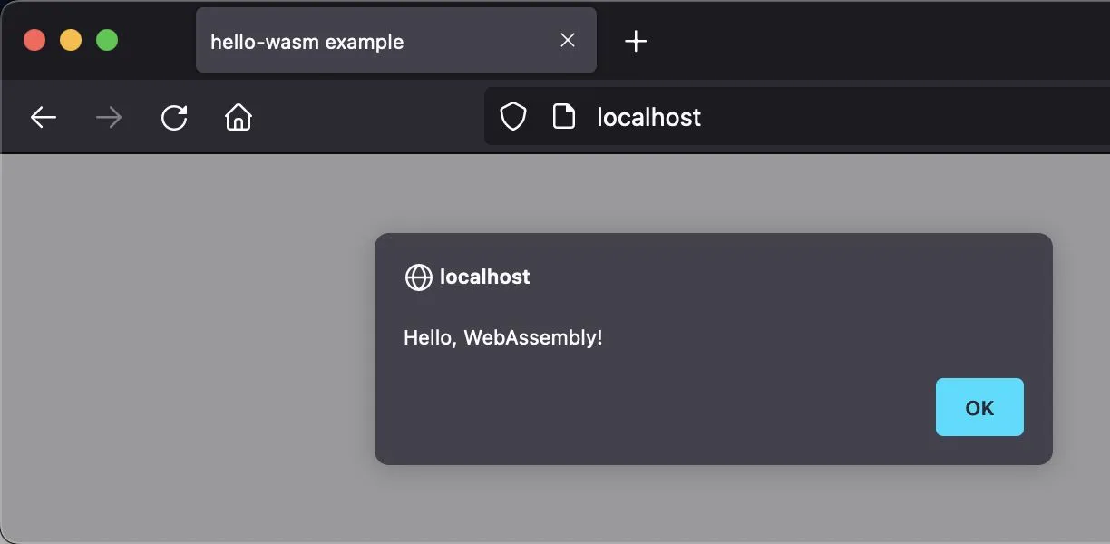Image resolution: width=1110 pixels, height=544 pixels.
Task: Click the forward navigation arrow
Action: coord(109,117)
